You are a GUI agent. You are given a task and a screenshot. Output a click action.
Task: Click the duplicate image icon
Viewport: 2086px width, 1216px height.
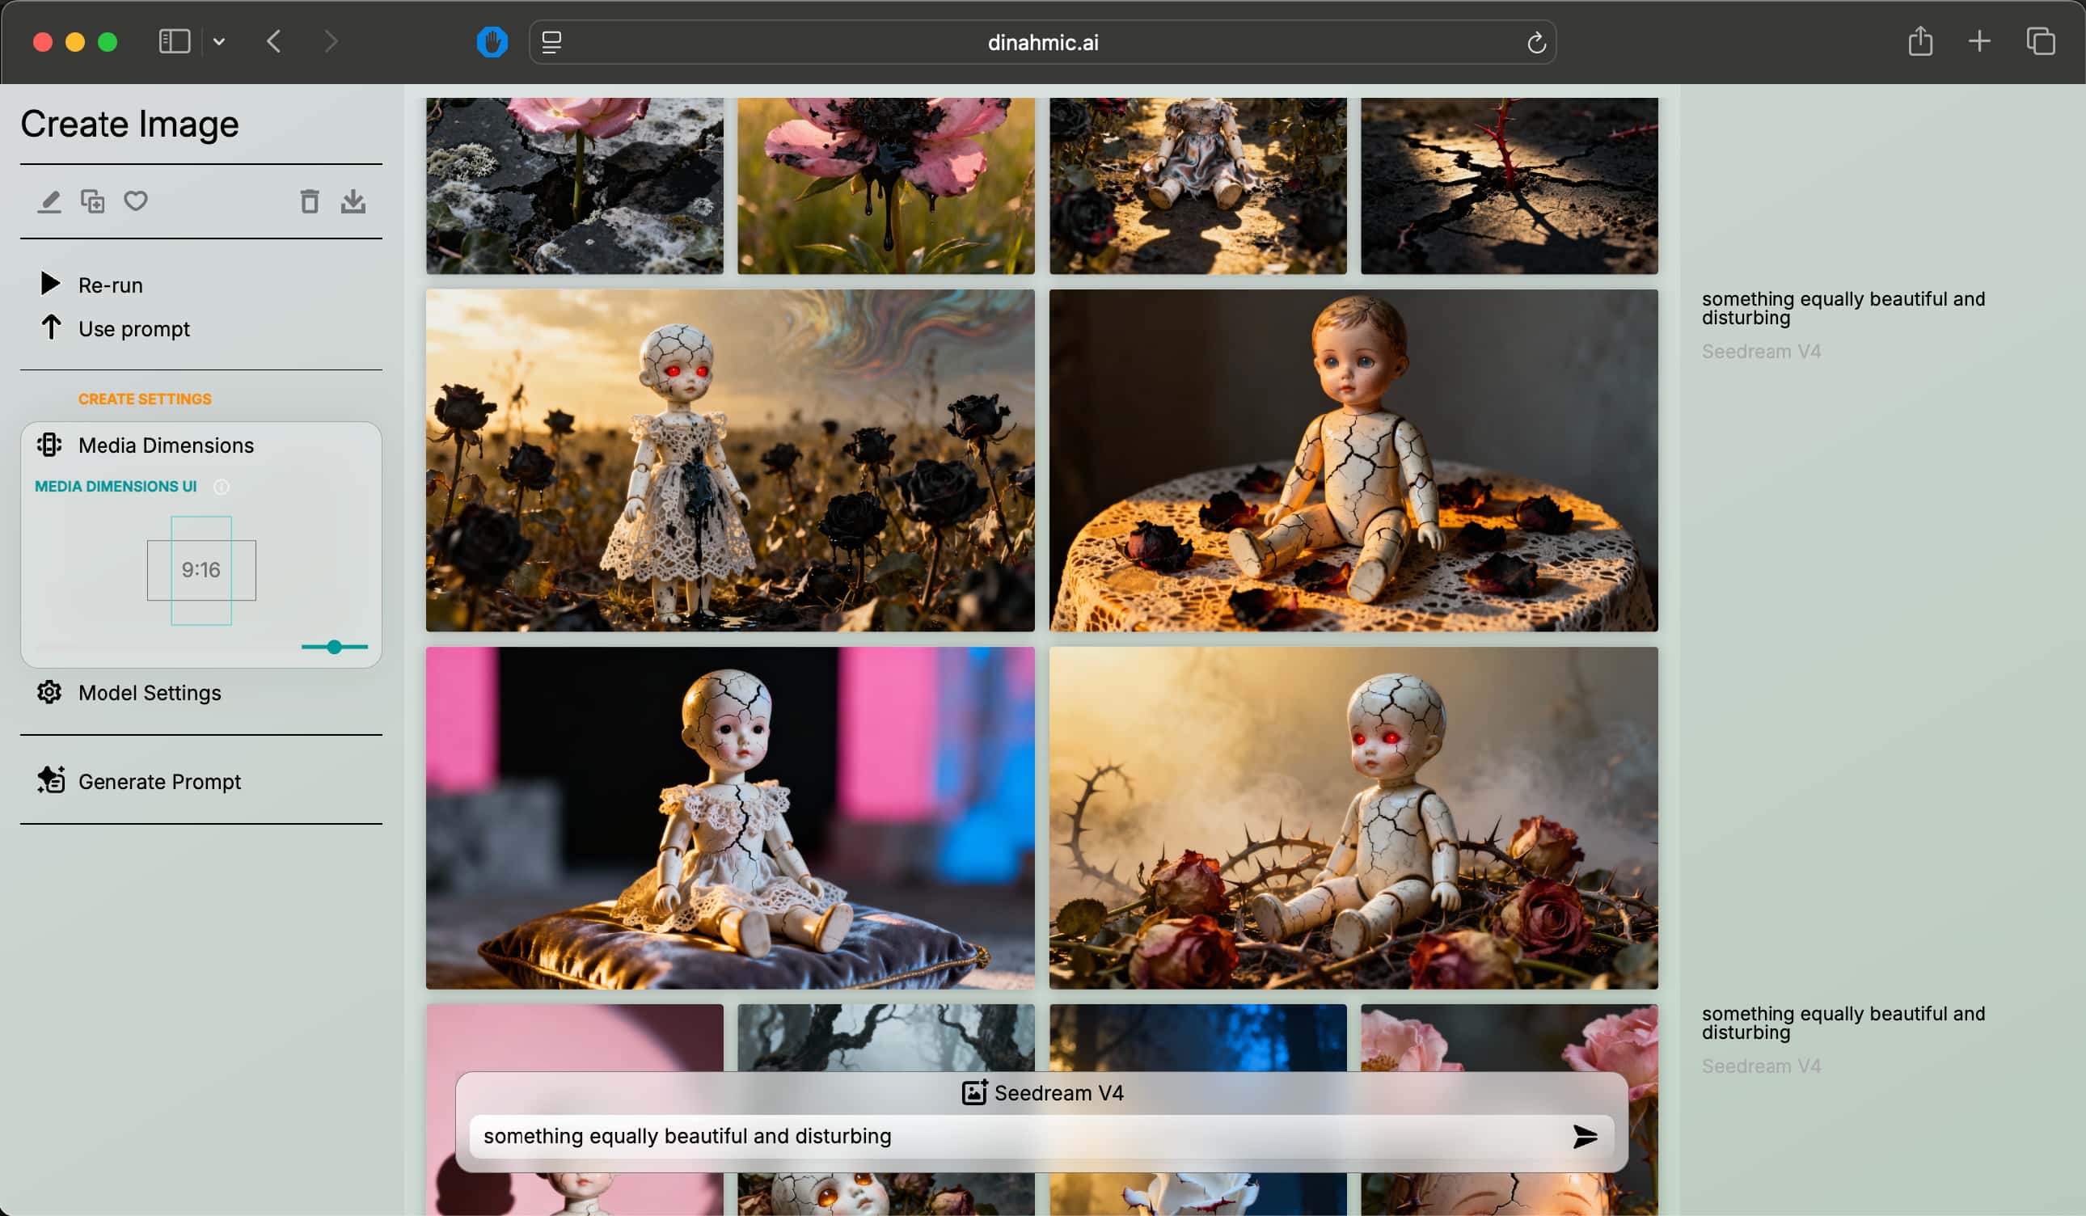point(92,201)
